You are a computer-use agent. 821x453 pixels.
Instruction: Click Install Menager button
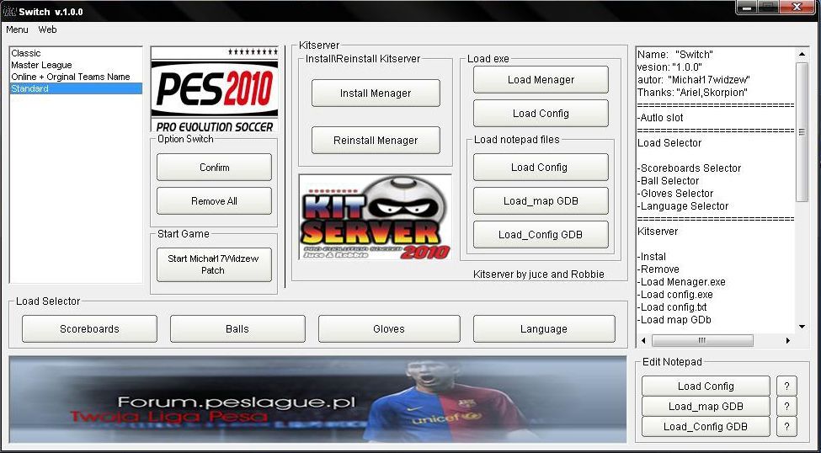click(x=376, y=93)
